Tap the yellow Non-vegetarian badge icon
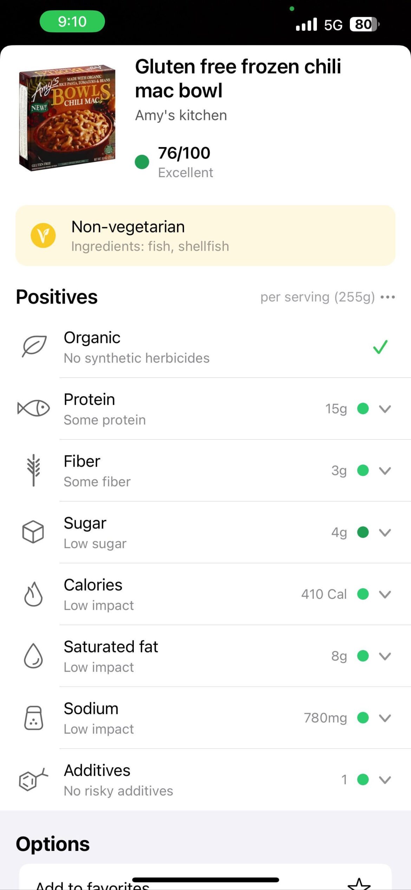The width and height of the screenshot is (411, 890). (x=43, y=235)
